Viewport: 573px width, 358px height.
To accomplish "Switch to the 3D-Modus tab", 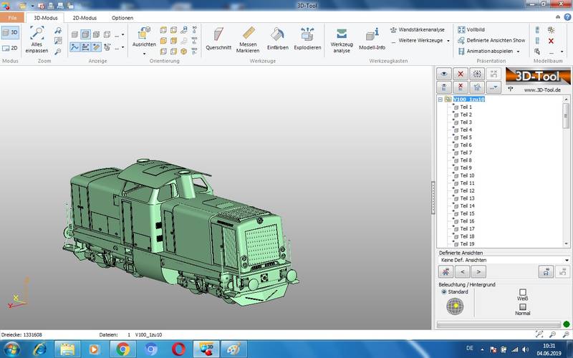I will tap(46, 17).
